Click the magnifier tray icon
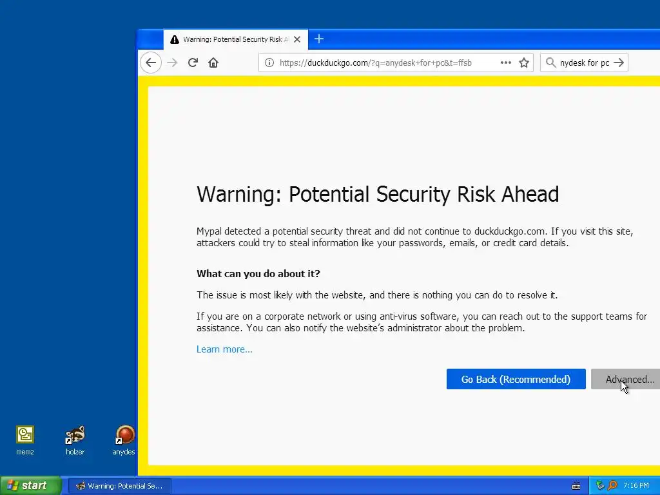The image size is (660, 495). [x=613, y=486]
